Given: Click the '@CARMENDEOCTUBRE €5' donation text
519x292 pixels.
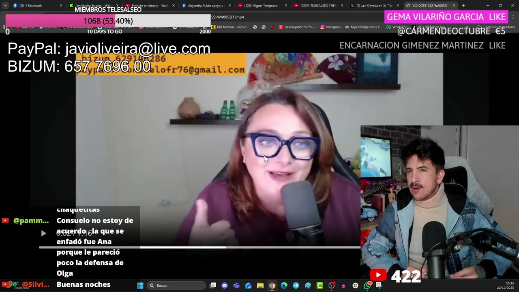Looking at the screenshot, I should pyautogui.click(x=451, y=31).
